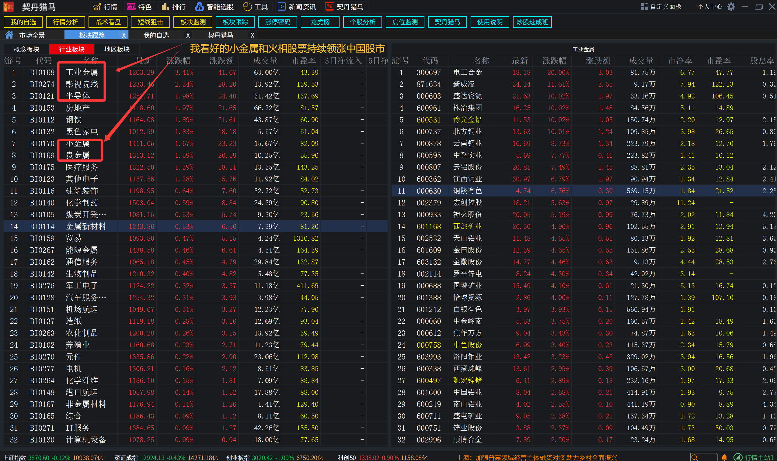Screen dimensions: 777x461
Task: Click the 排行 bar chart icon
Action: [x=165, y=6]
